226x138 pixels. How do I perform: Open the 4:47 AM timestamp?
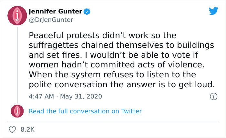(x=41, y=96)
